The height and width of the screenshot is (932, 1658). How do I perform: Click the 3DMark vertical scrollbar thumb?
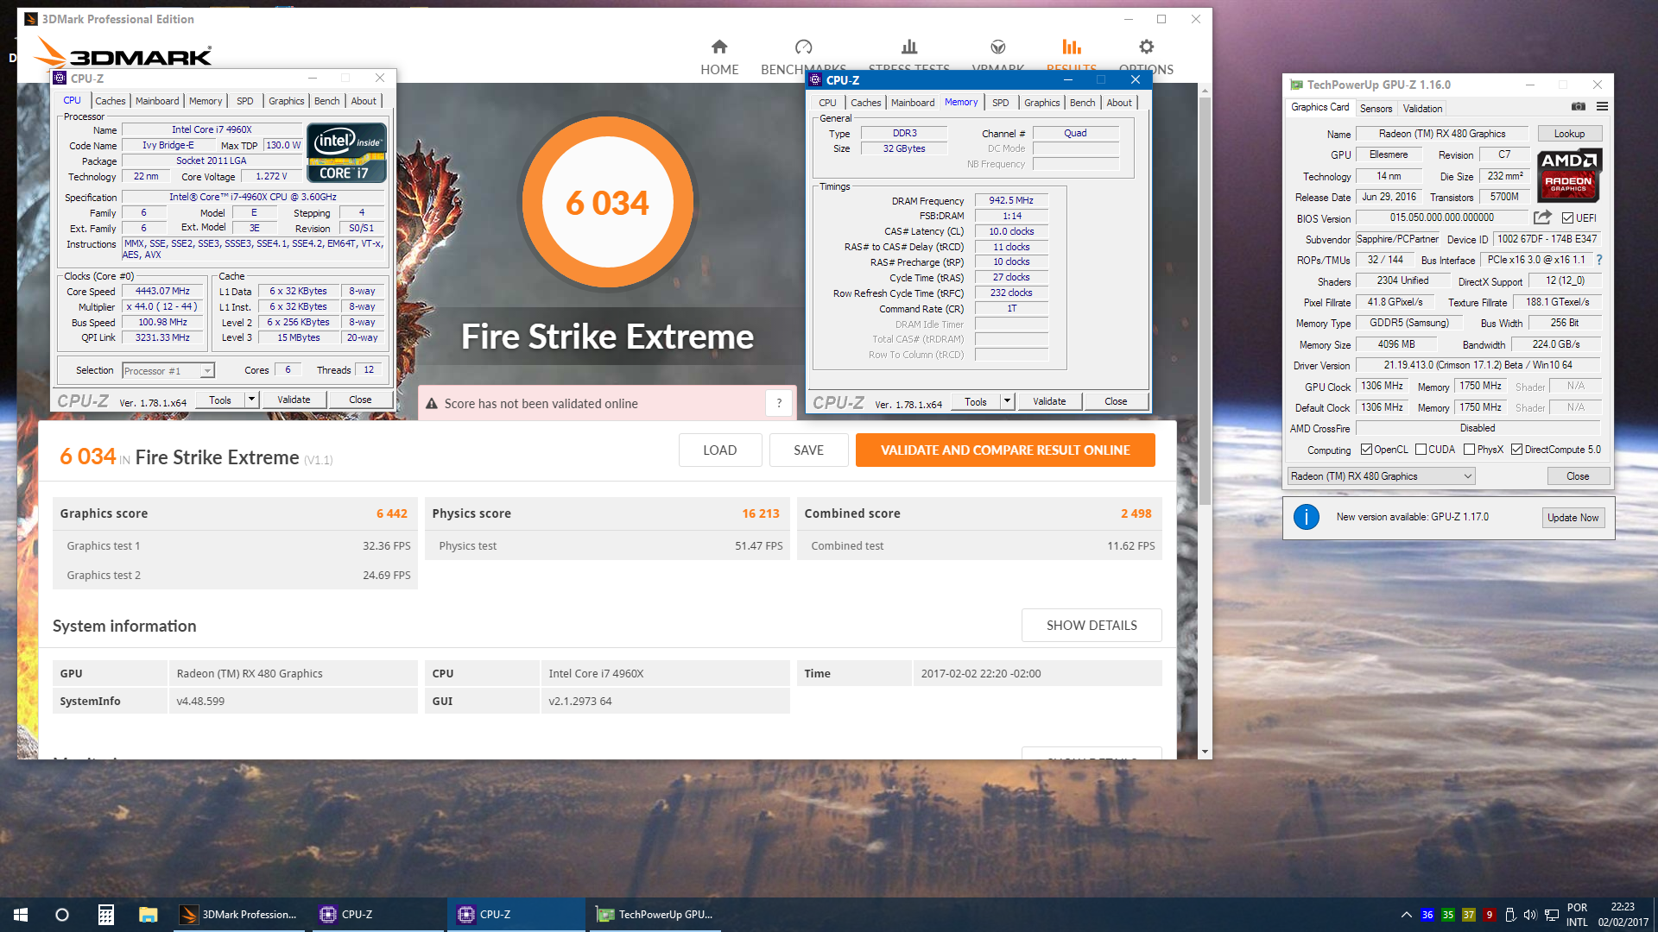coord(1205,302)
